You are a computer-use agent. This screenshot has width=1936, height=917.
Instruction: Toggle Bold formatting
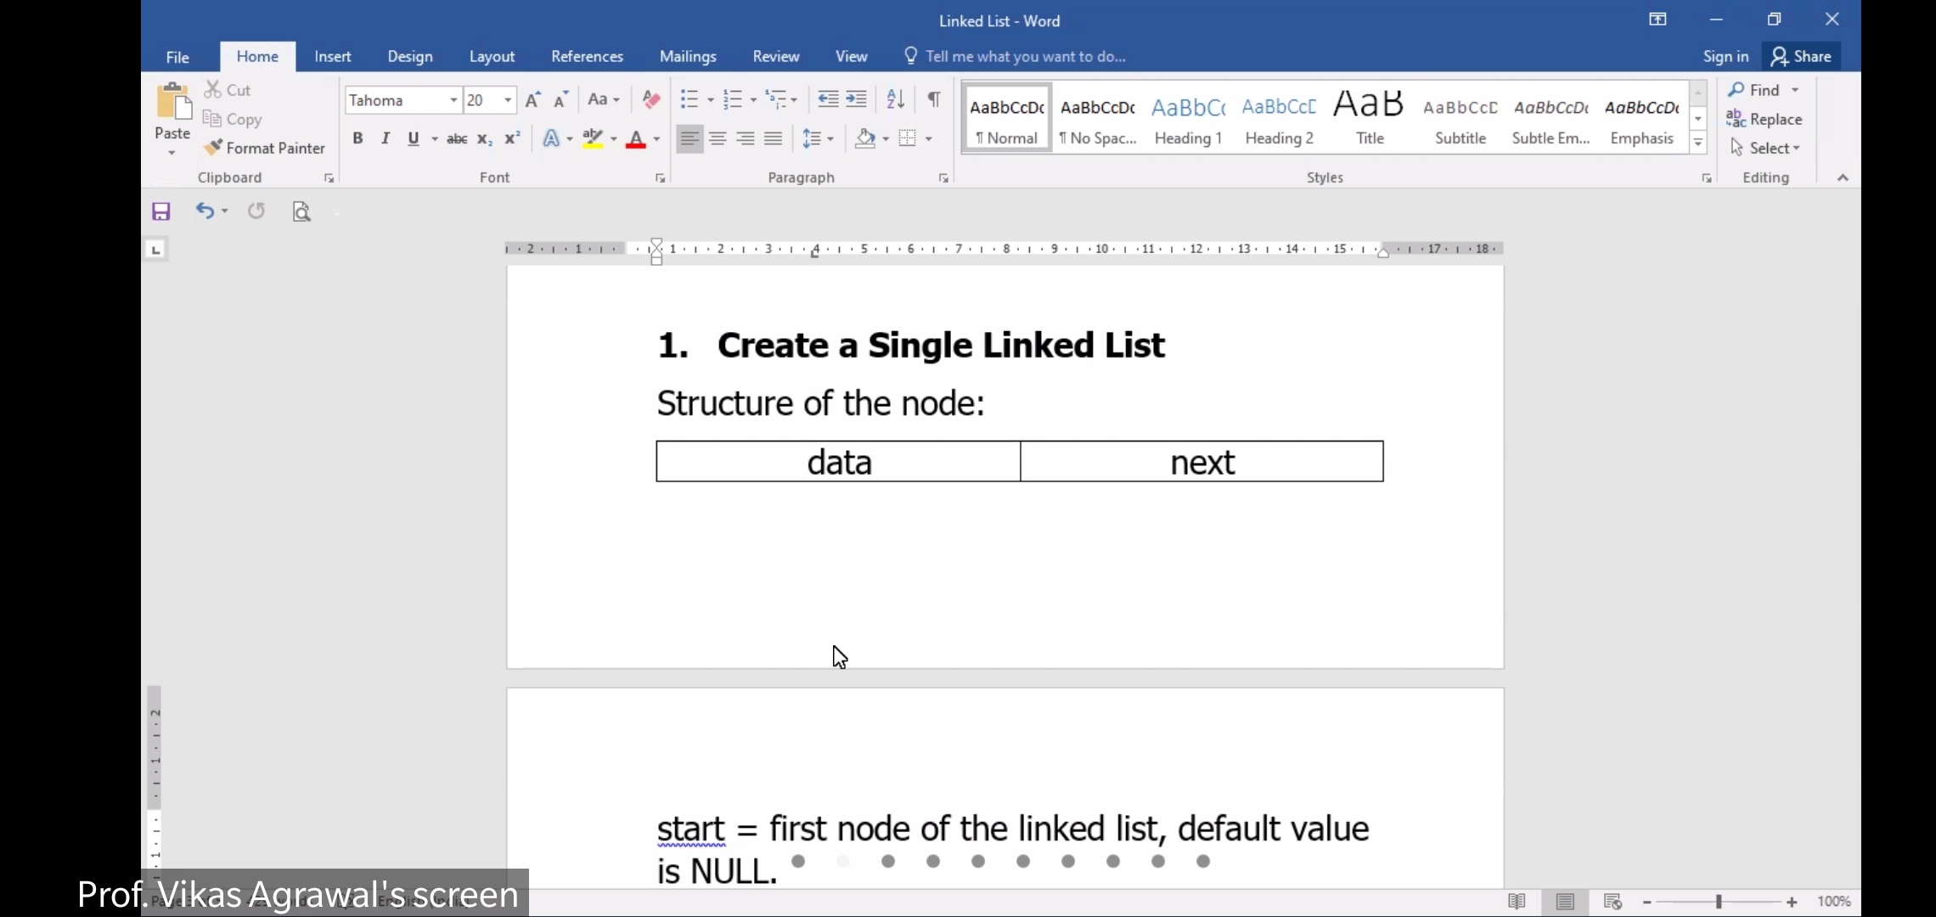pos(357,138)
